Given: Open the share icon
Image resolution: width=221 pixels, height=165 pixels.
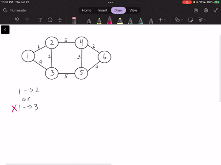Looking at the screenshot, I should [196, 11].
